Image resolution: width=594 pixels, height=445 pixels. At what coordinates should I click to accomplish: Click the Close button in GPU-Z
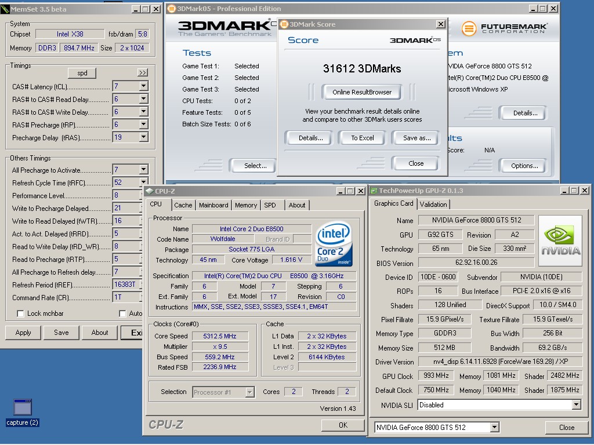567,428
